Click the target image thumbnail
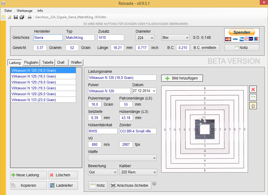Image resolution: width=268 pixels, height=195 pixels. [204, 129]
